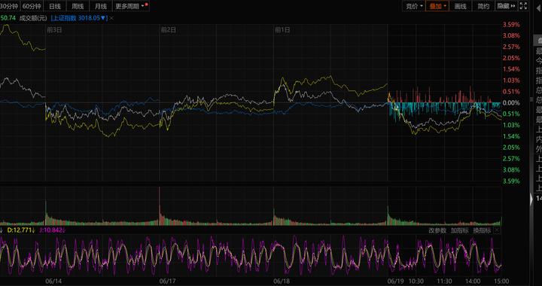542x286 pixels.
Task: Click the green 3.59% axis label
Action: tap(512, 181)
